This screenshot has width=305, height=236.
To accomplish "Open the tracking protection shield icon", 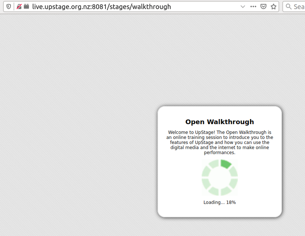I will pyautogui.click(x=8, y=6).
